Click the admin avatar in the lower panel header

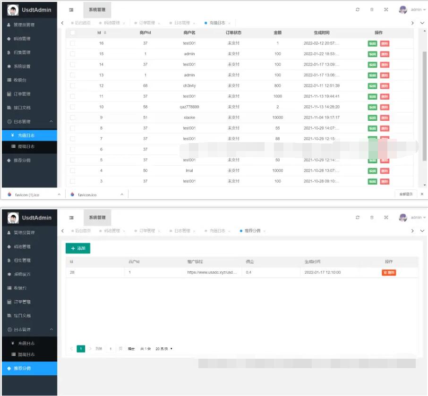tap(402, 218)
